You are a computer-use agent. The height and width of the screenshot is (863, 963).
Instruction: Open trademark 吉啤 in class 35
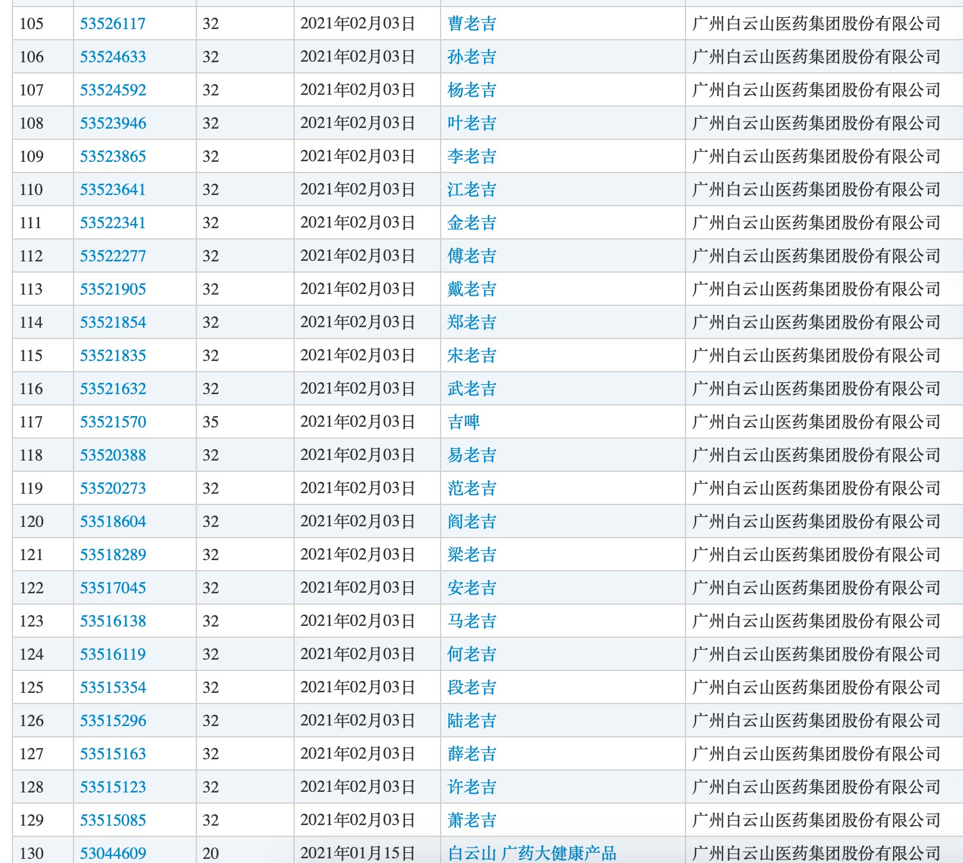pos(464,422)
